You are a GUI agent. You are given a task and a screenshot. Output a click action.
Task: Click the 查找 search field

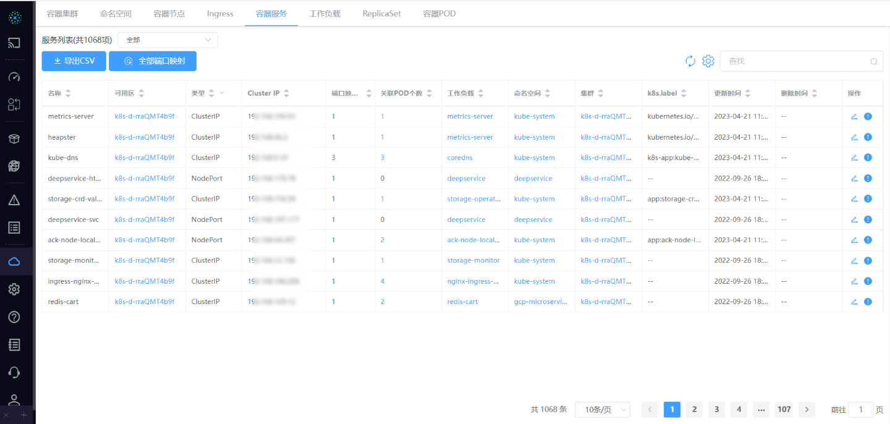click(x=797, y=61)
